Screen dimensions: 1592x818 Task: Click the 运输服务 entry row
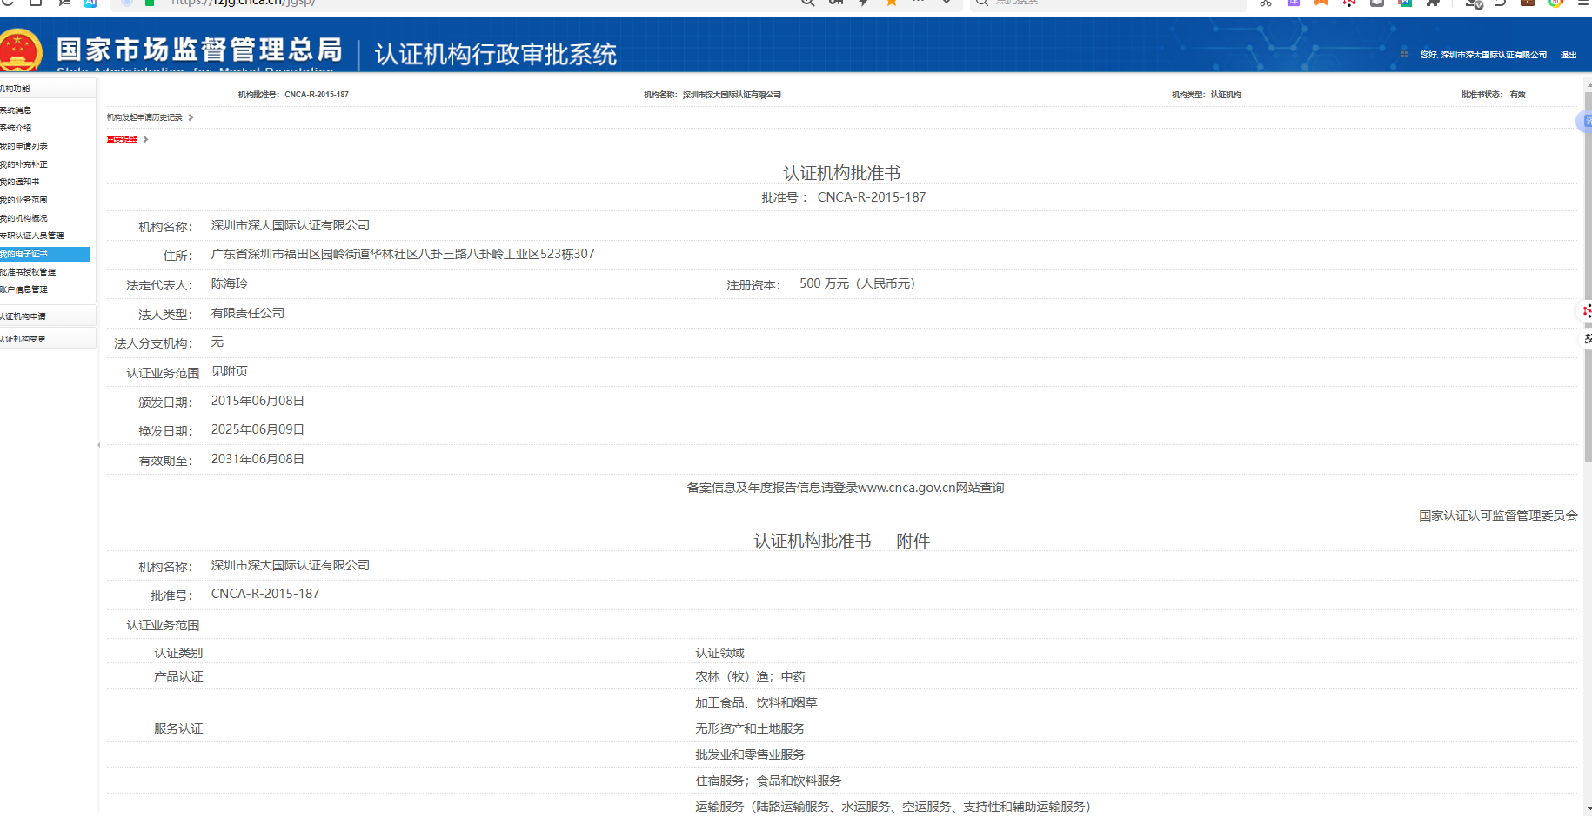[x=893, y=807]
